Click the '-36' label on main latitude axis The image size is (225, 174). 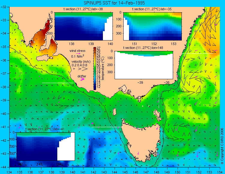[3, 60]
